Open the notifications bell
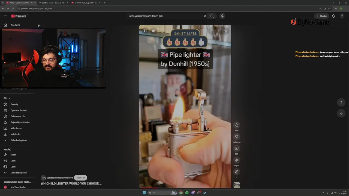 pos(333,16)
